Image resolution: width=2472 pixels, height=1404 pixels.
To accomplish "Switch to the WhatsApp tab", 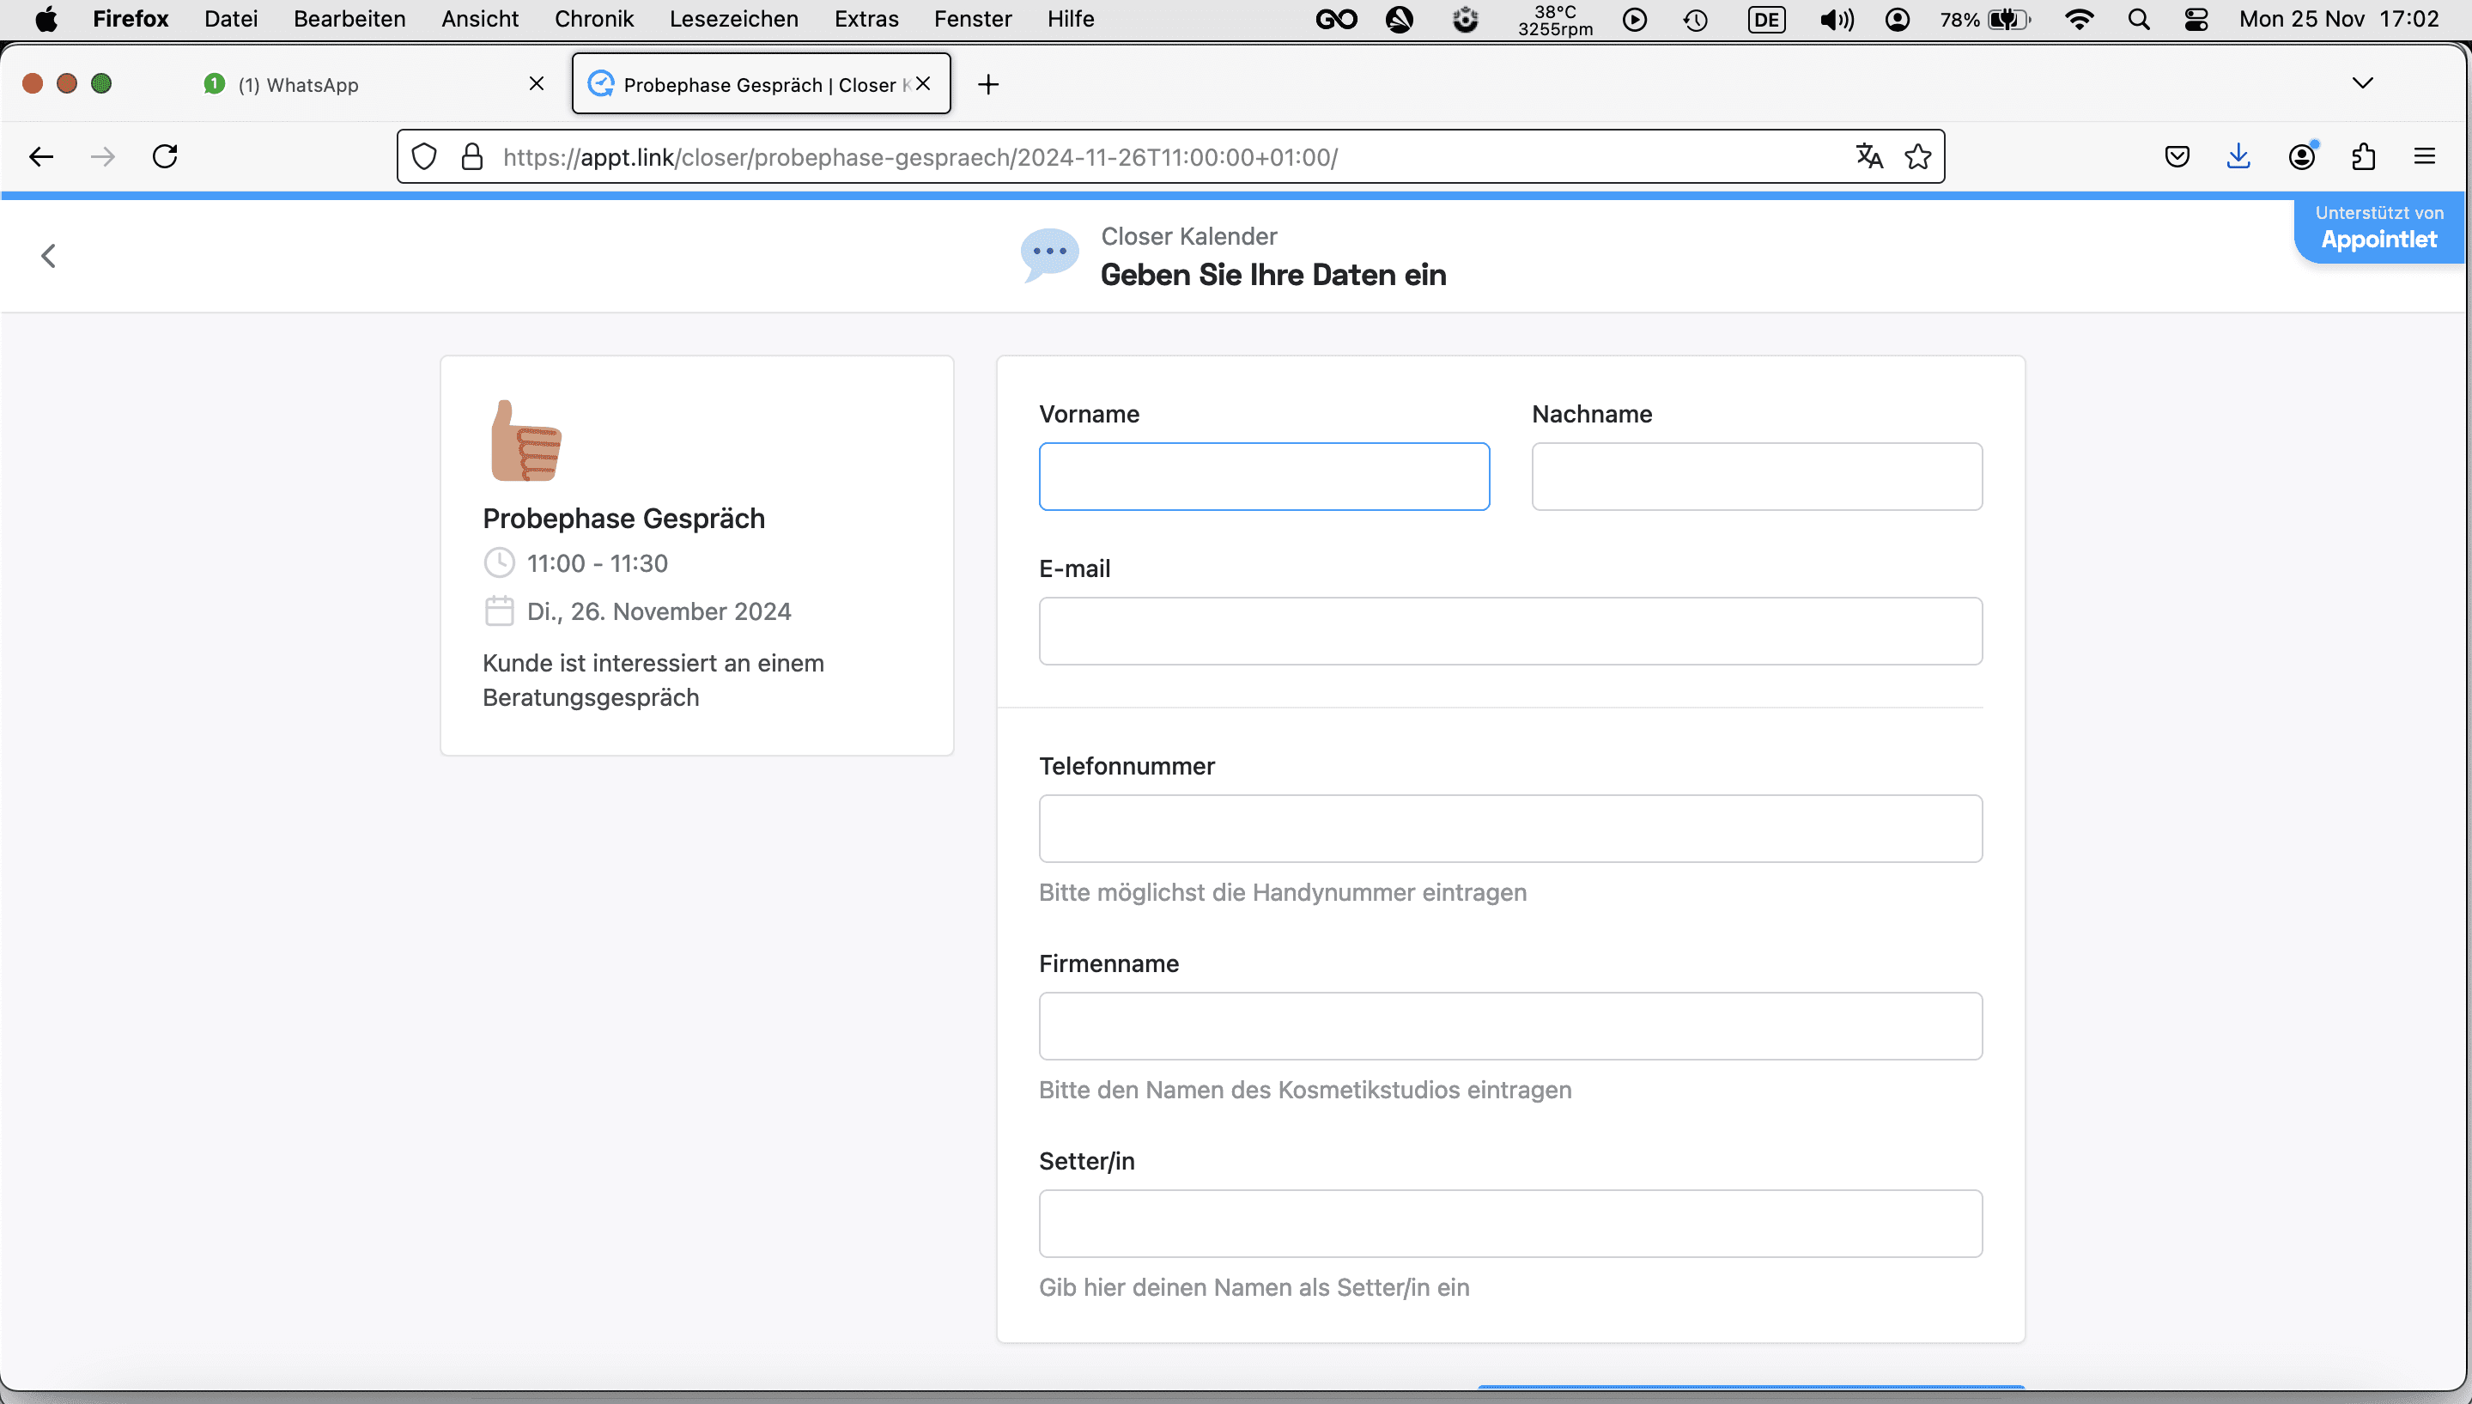I will (x=356, y=85).
